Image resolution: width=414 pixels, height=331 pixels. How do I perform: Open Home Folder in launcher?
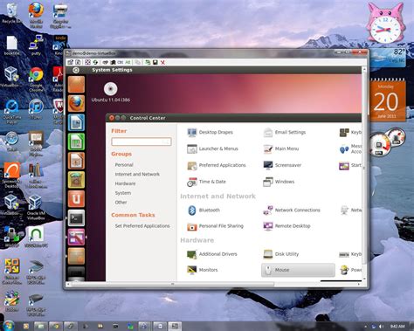76,85
